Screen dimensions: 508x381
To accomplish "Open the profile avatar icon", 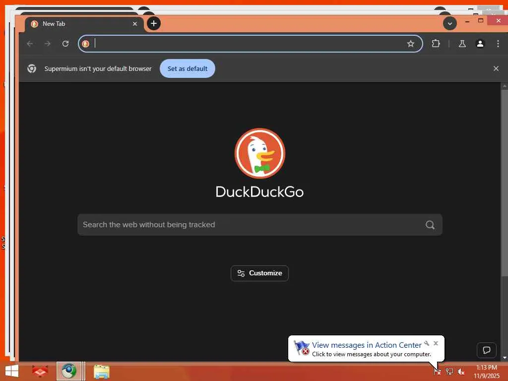I will 480,44.
